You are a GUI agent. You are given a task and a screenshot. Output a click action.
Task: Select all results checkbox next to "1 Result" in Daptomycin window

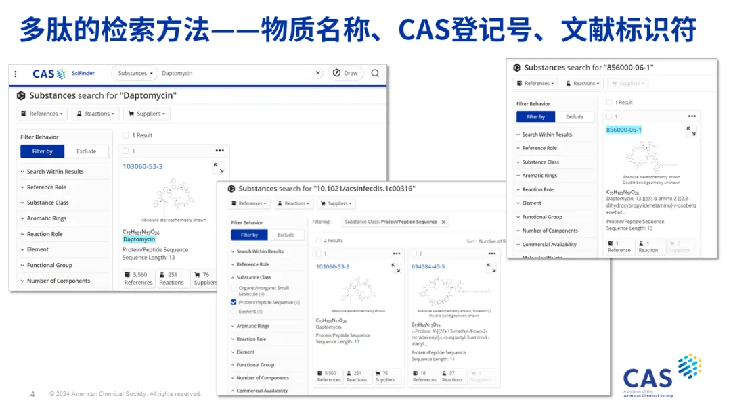coord(125,135)
